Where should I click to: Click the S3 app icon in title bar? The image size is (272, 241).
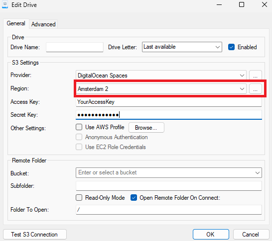(5, 4)
